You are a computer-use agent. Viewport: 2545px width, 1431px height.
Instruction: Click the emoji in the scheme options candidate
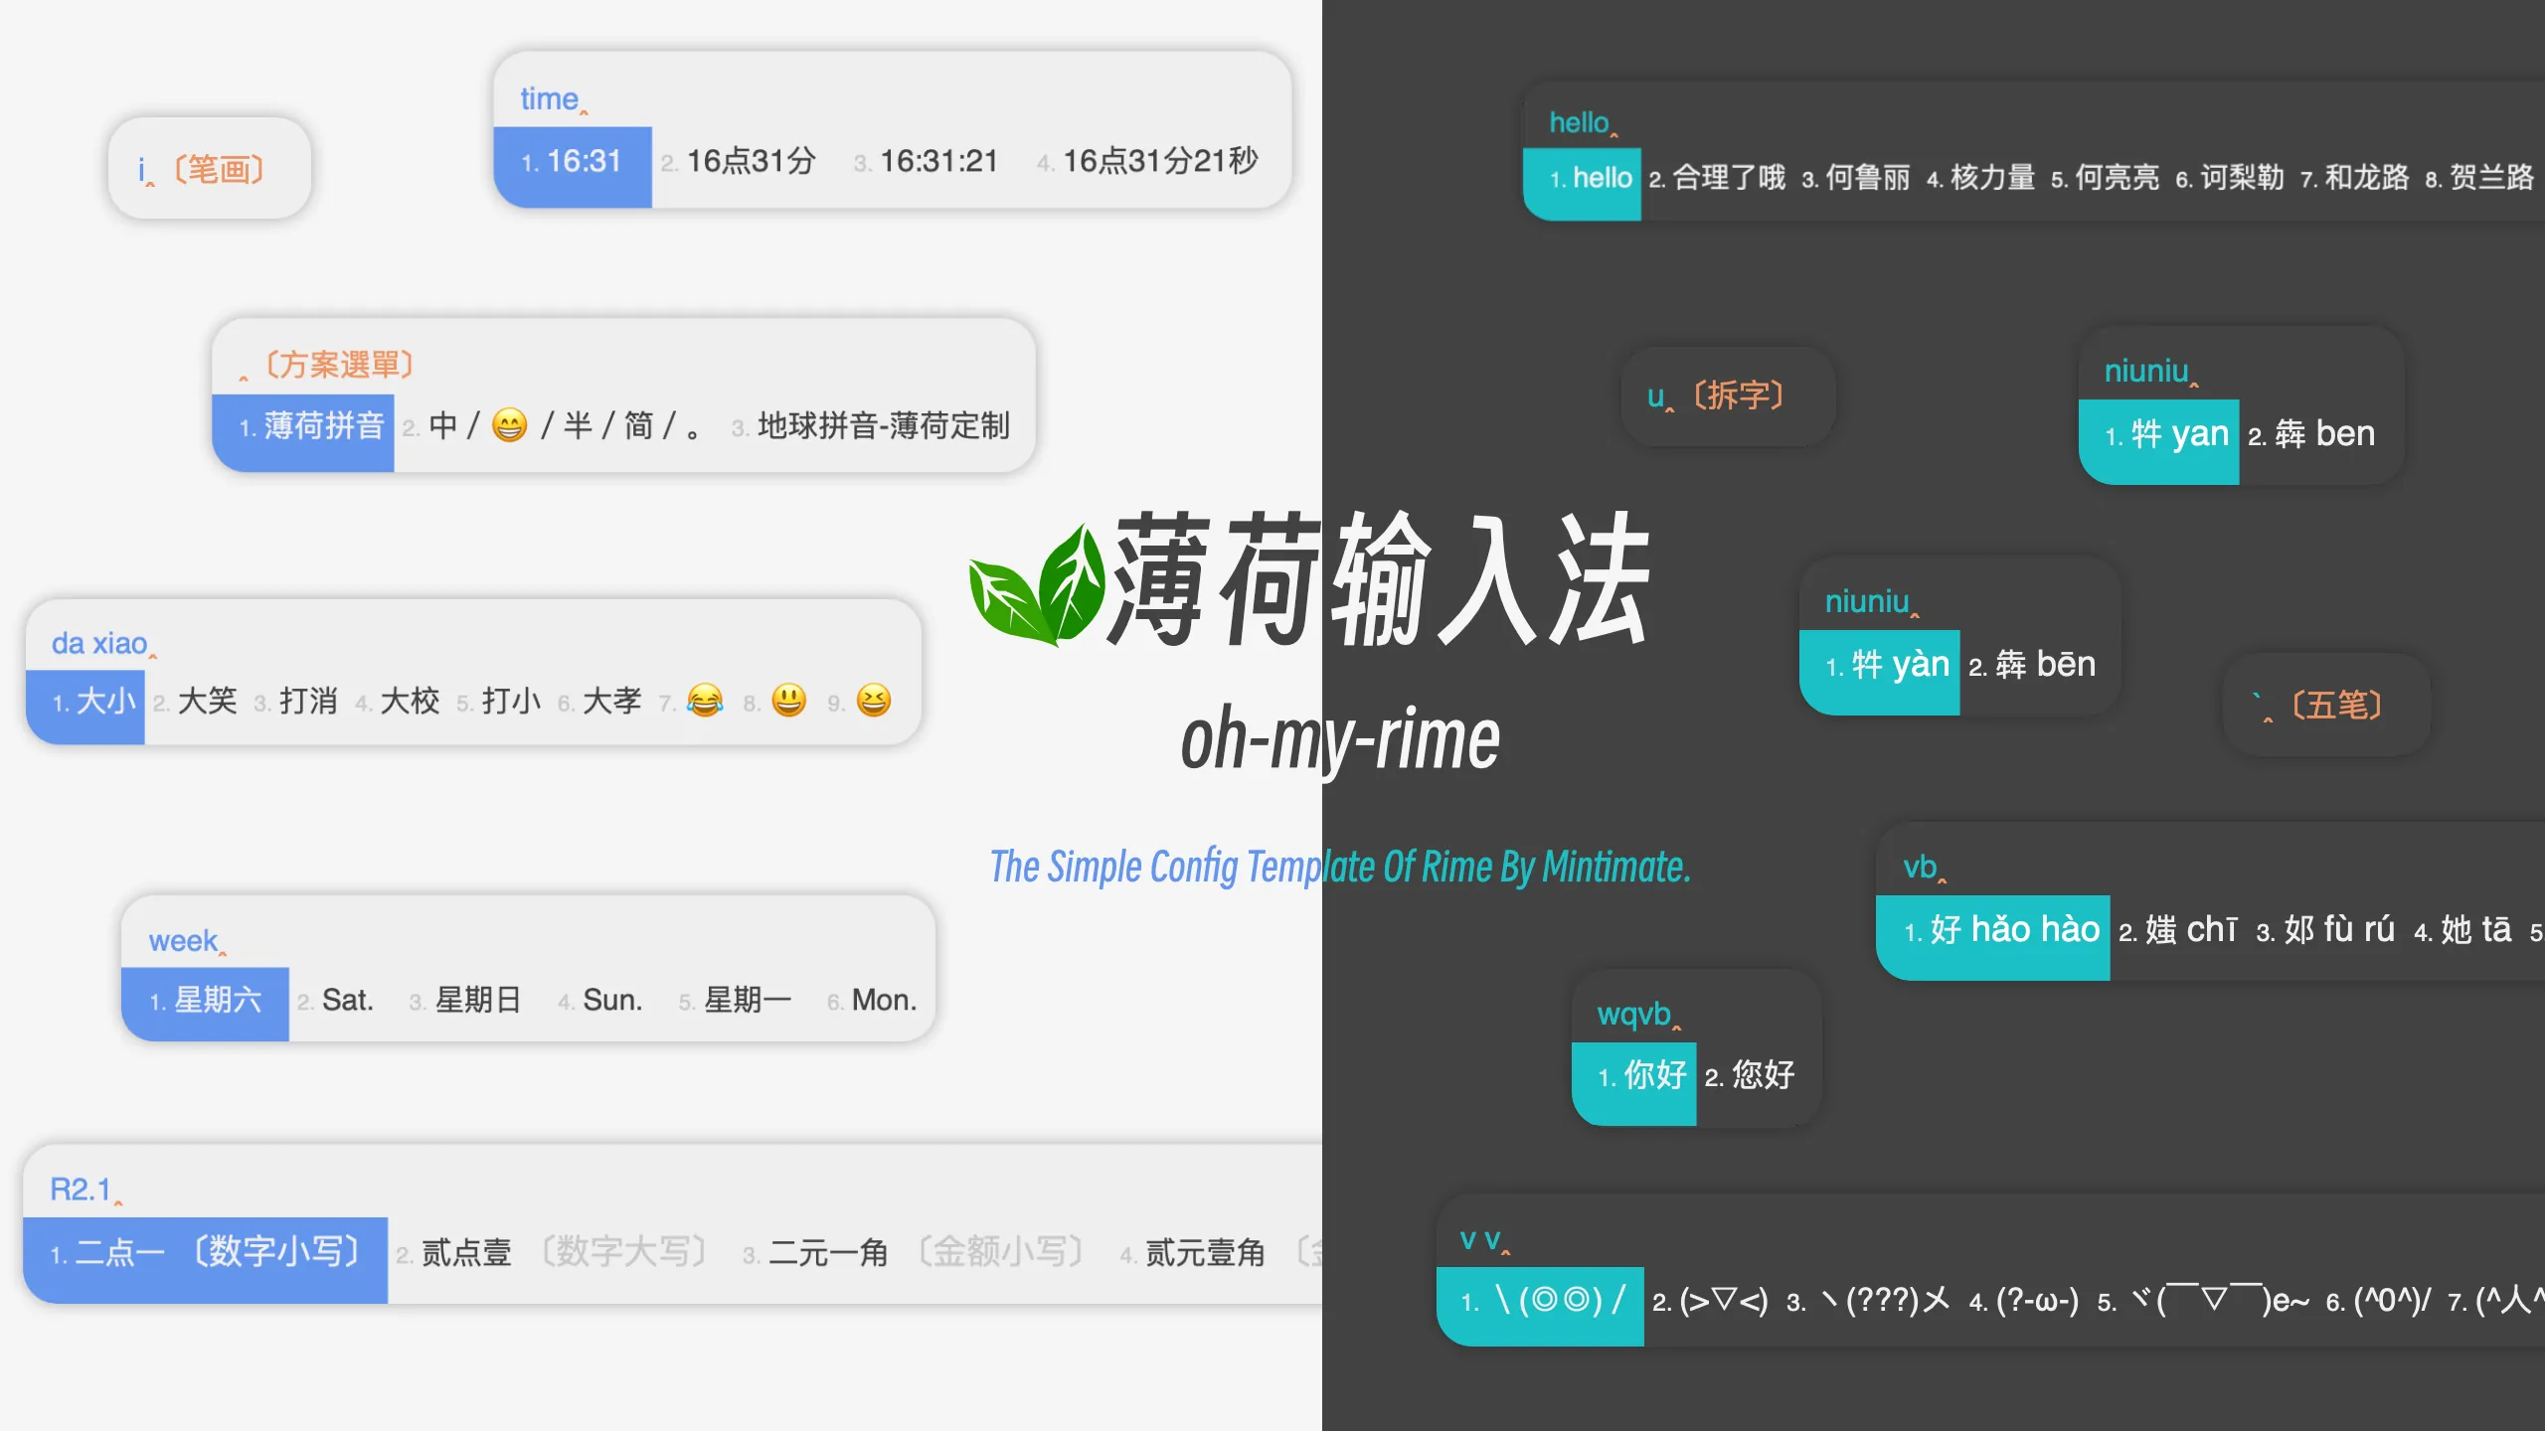[510, 426]
